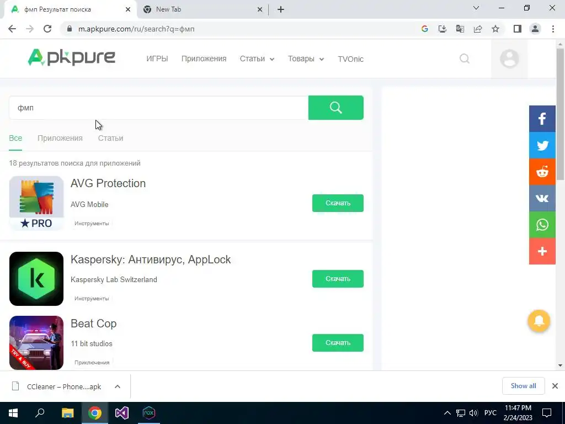Open the Kaspersky app icon thumbnail
The height and width of the screenshot is (424, 565).
click(36, 279)
